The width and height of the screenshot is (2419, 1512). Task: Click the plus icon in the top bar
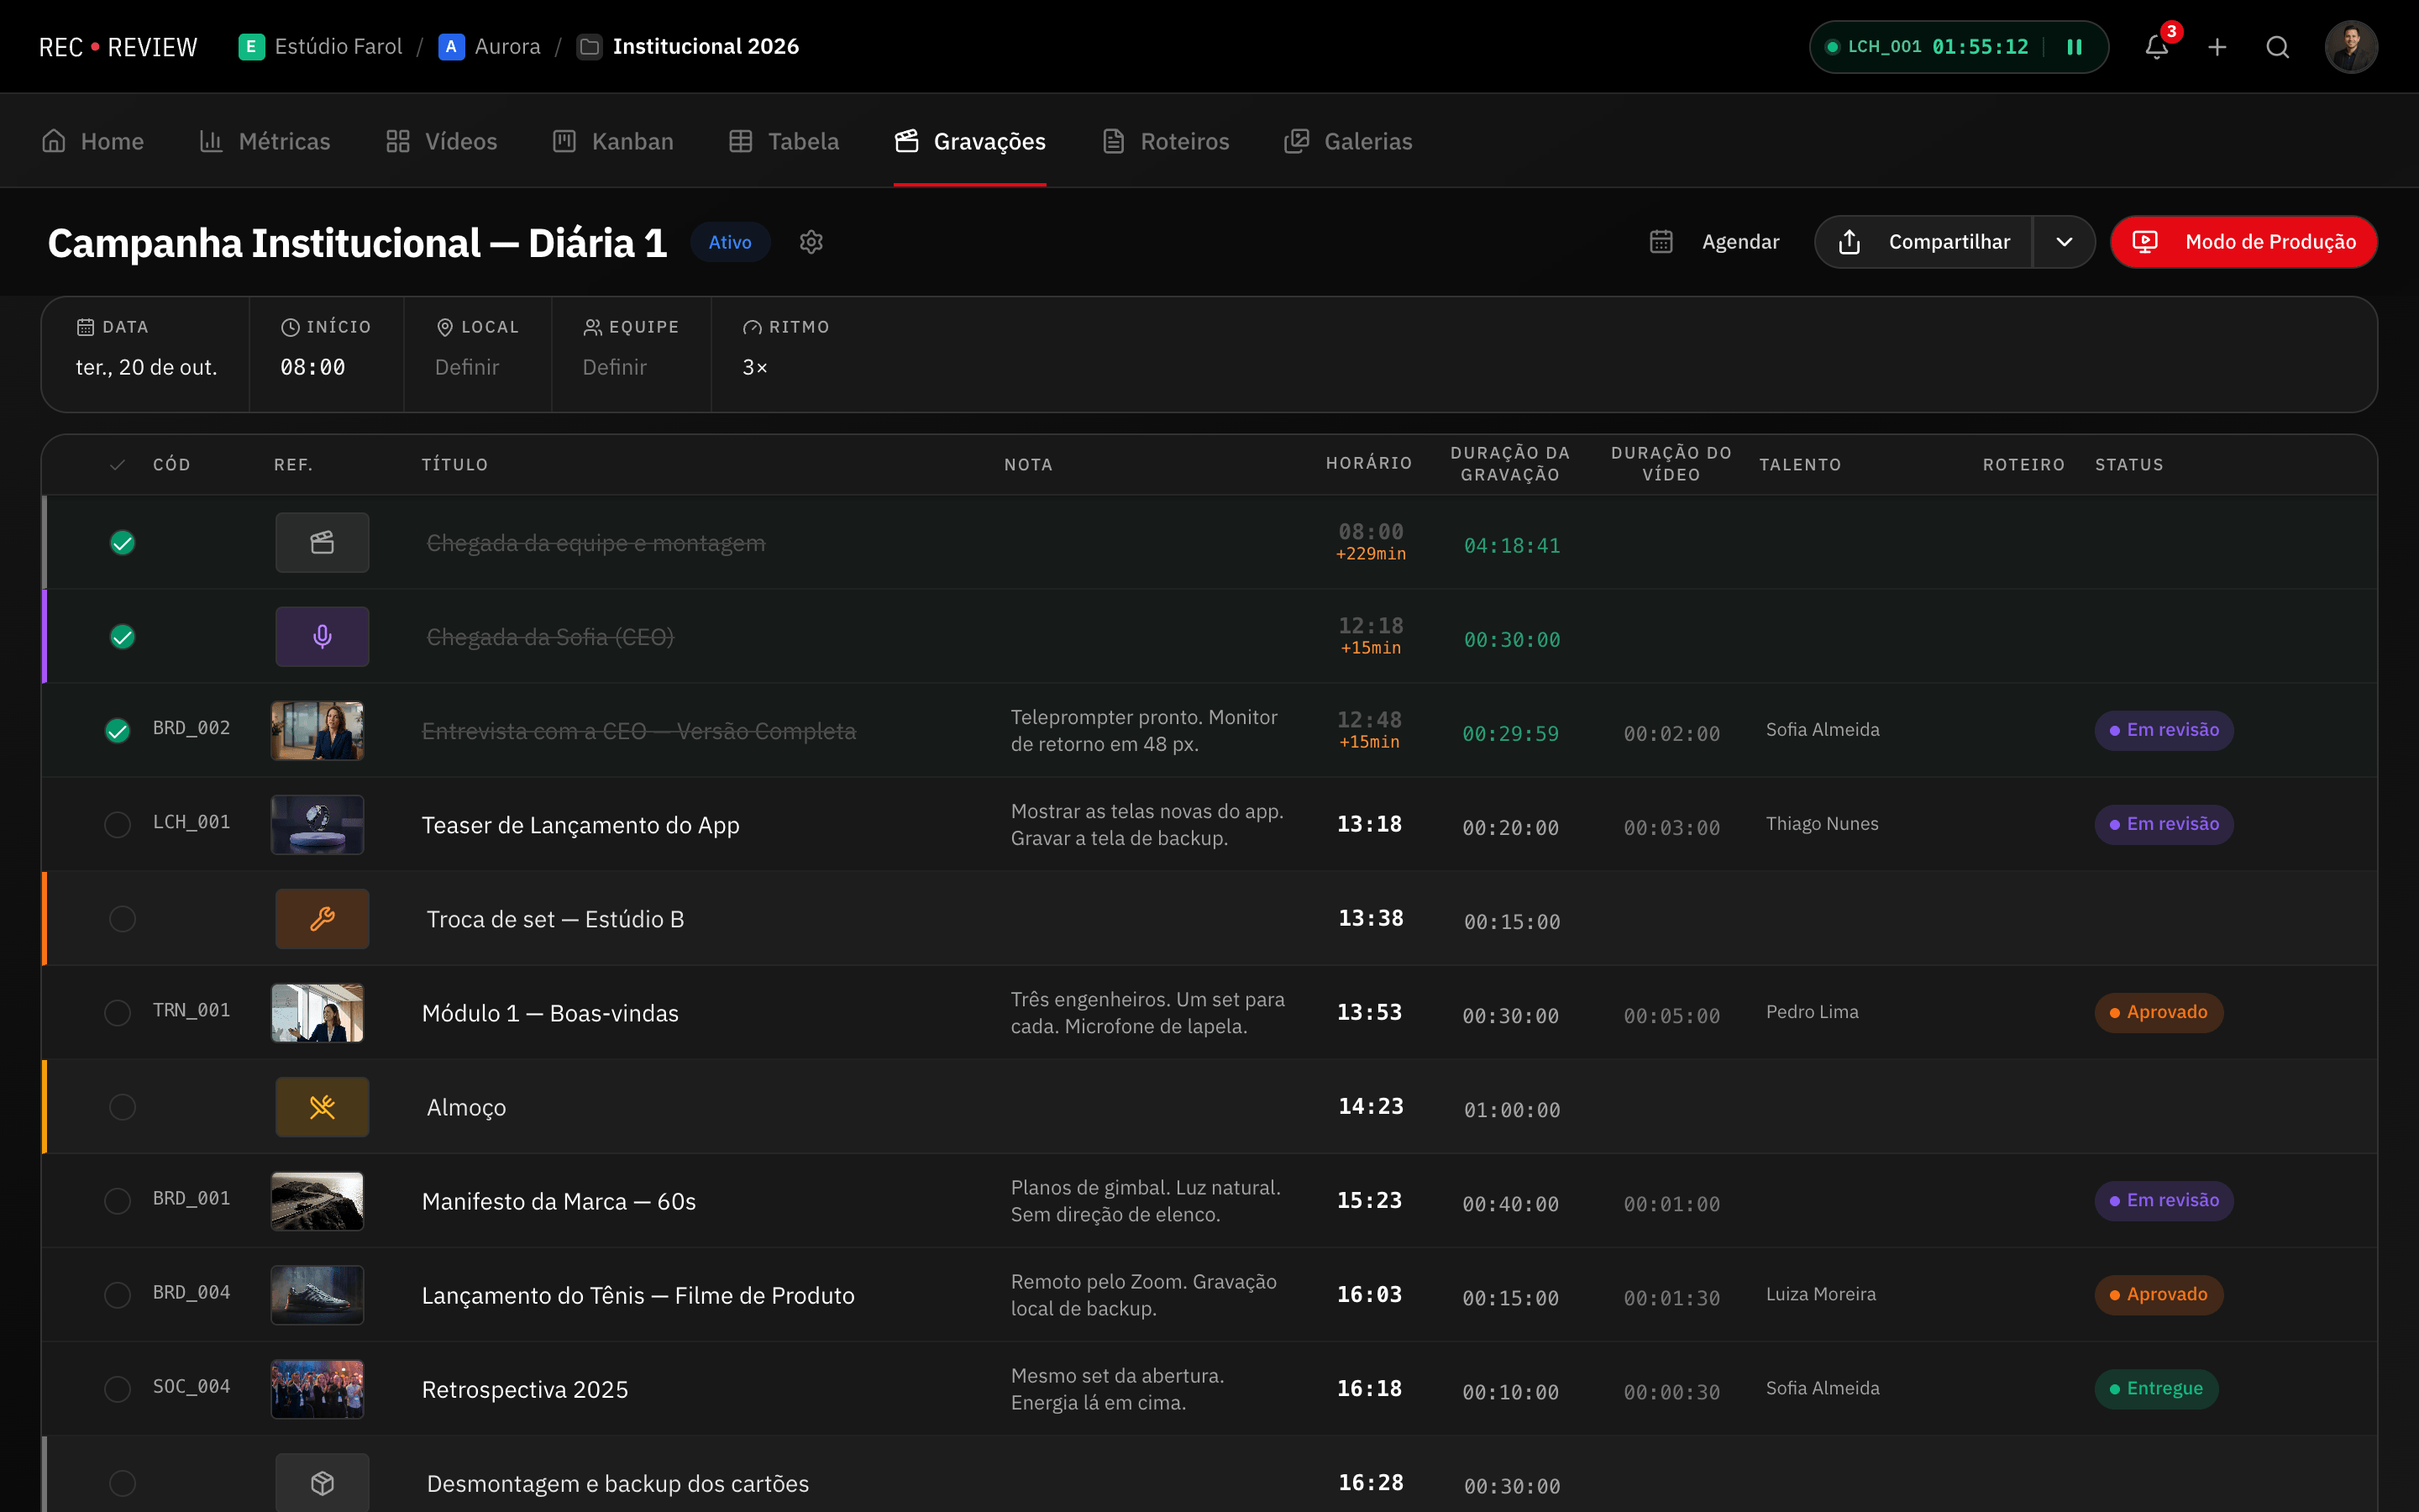(2217, 47)
